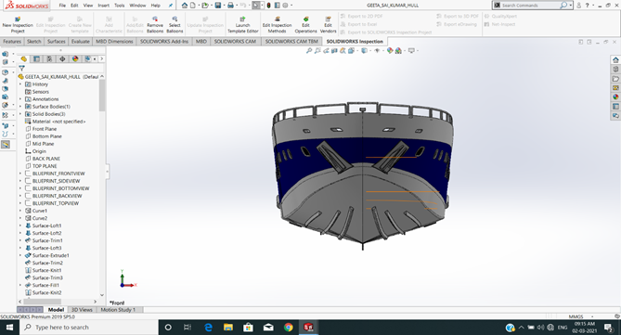Click the Save icon
Viewport: 621px width, 335px height.
[x=218, y=6]
